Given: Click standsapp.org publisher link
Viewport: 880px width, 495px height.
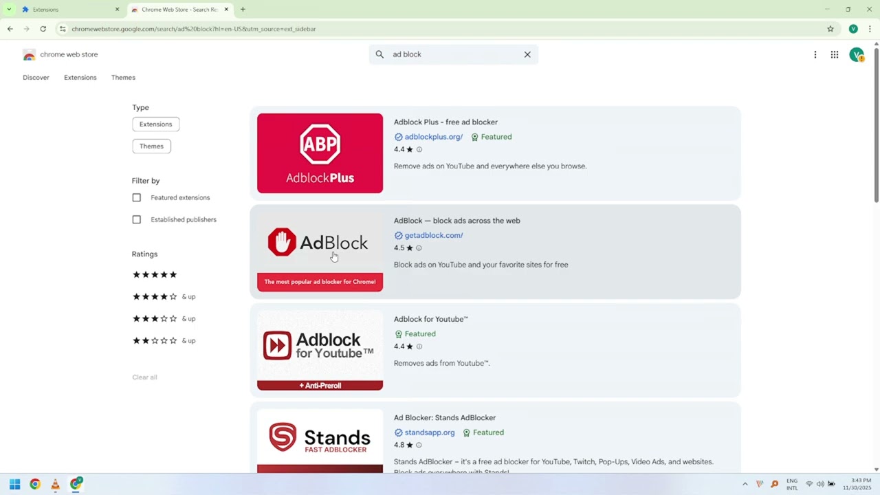Looking at the screenshot, I should point(430,432).
